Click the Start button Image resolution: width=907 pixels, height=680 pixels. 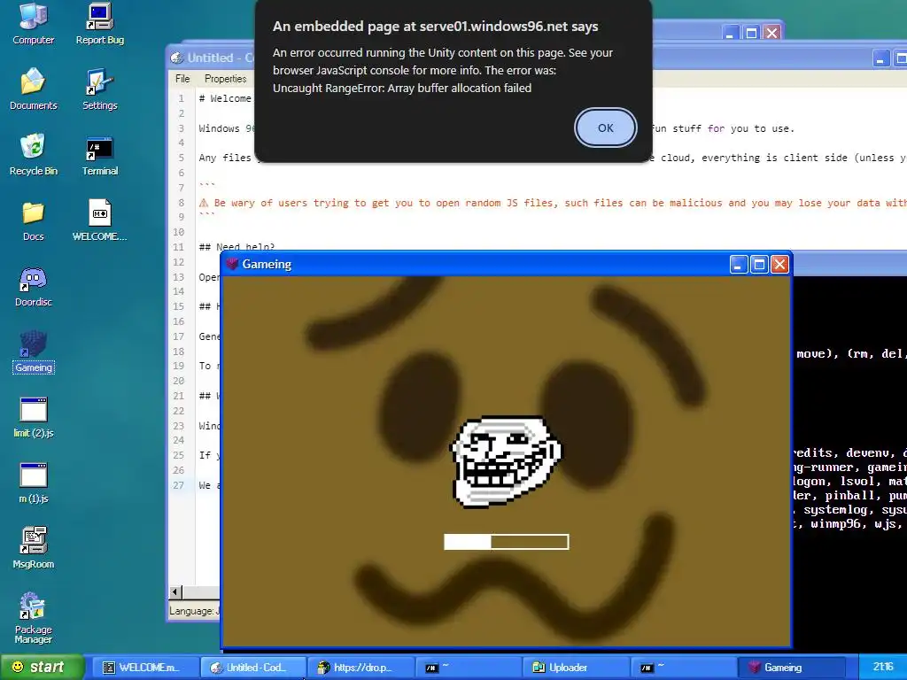42,668
